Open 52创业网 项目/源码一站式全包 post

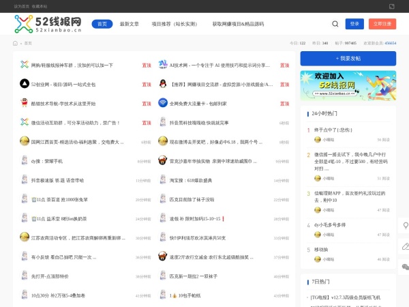pyautogui.click(x=63, y=85)
